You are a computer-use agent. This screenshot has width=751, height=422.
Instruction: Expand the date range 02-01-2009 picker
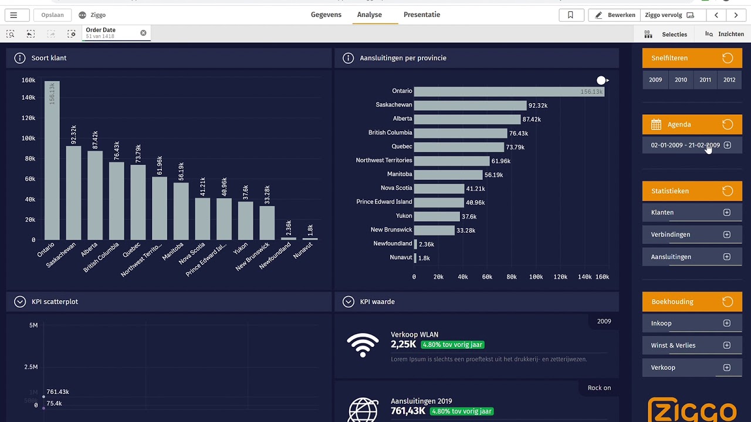pos(728,145)
